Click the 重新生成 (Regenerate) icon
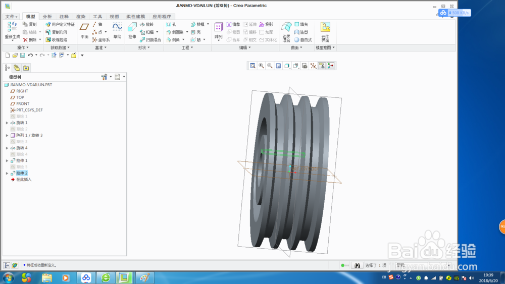 pyautogui.click(x=12, y=27)
